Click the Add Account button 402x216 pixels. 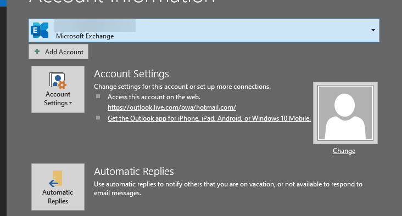pos(58,52)
